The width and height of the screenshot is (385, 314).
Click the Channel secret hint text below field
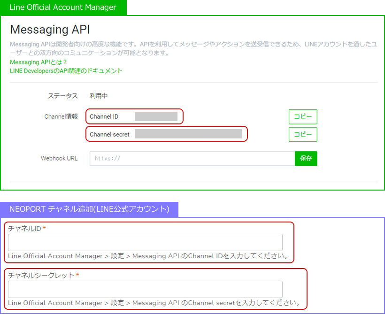click(x=154, y=303)
